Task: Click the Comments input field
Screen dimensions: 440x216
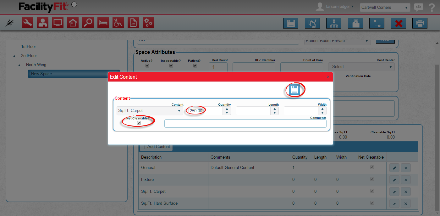Action: point(245,124)
